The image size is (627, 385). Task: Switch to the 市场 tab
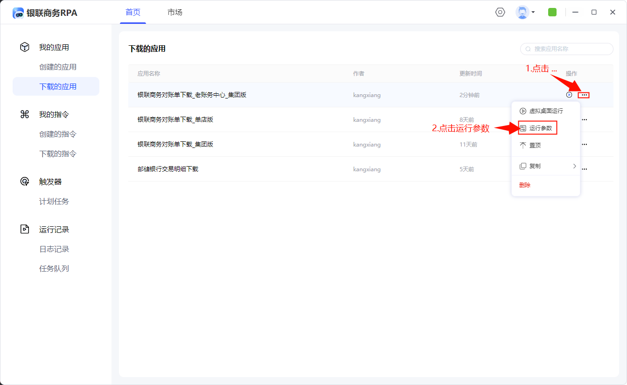(x=175, y=12)
